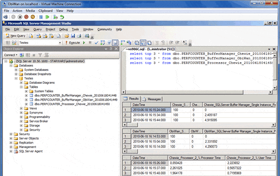Toggle Results to Grid option

pyautogui.click(x=143, y=43)
